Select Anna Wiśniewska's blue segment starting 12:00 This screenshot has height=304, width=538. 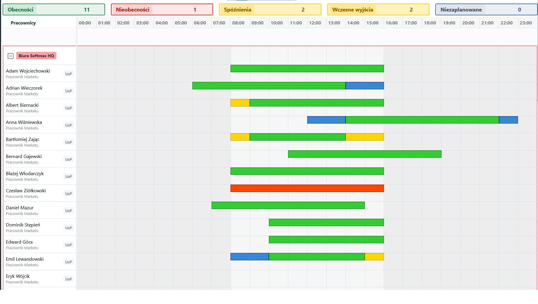326,120
